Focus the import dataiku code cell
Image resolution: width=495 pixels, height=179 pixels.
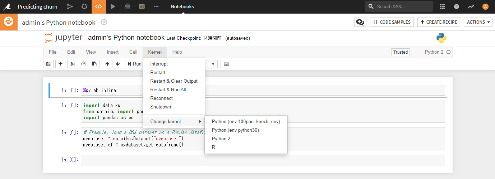point(264,111)
